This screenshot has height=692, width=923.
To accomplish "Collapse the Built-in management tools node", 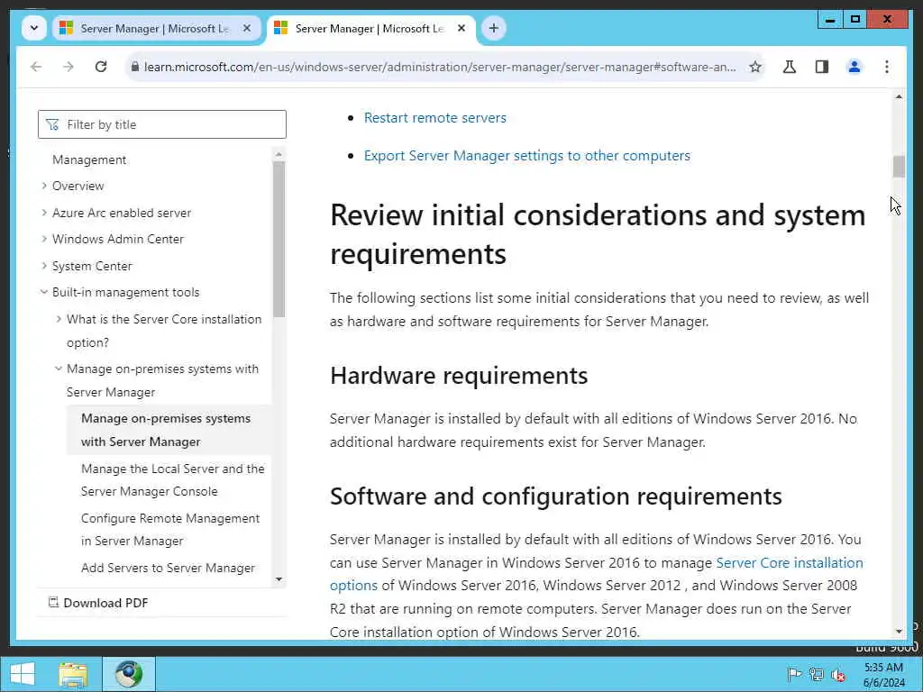I will [x=44, y=292].
